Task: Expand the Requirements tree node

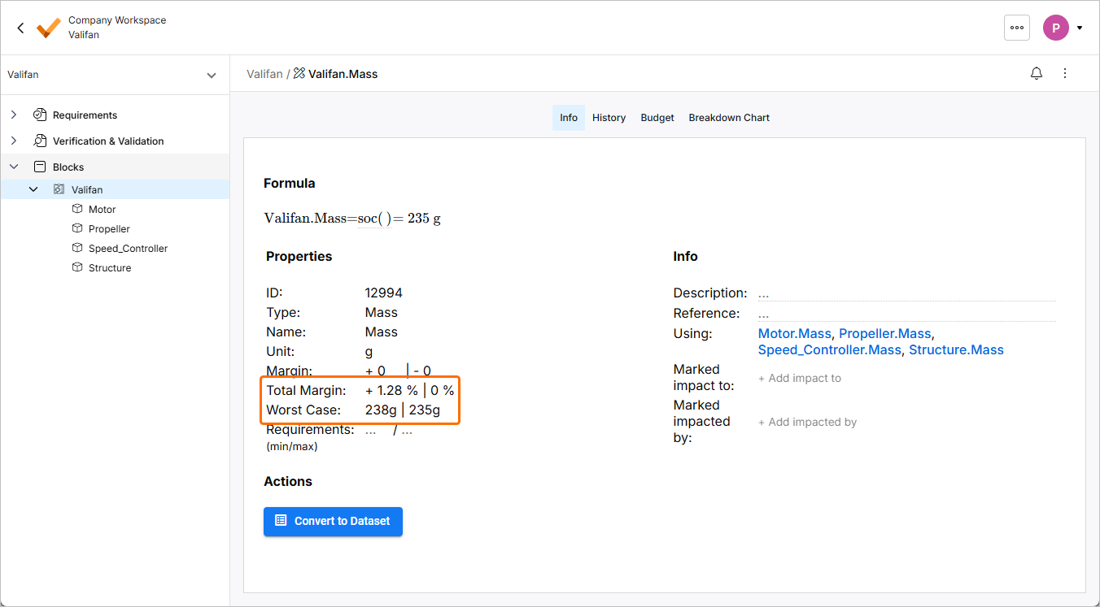Action: tap(14, 115)
